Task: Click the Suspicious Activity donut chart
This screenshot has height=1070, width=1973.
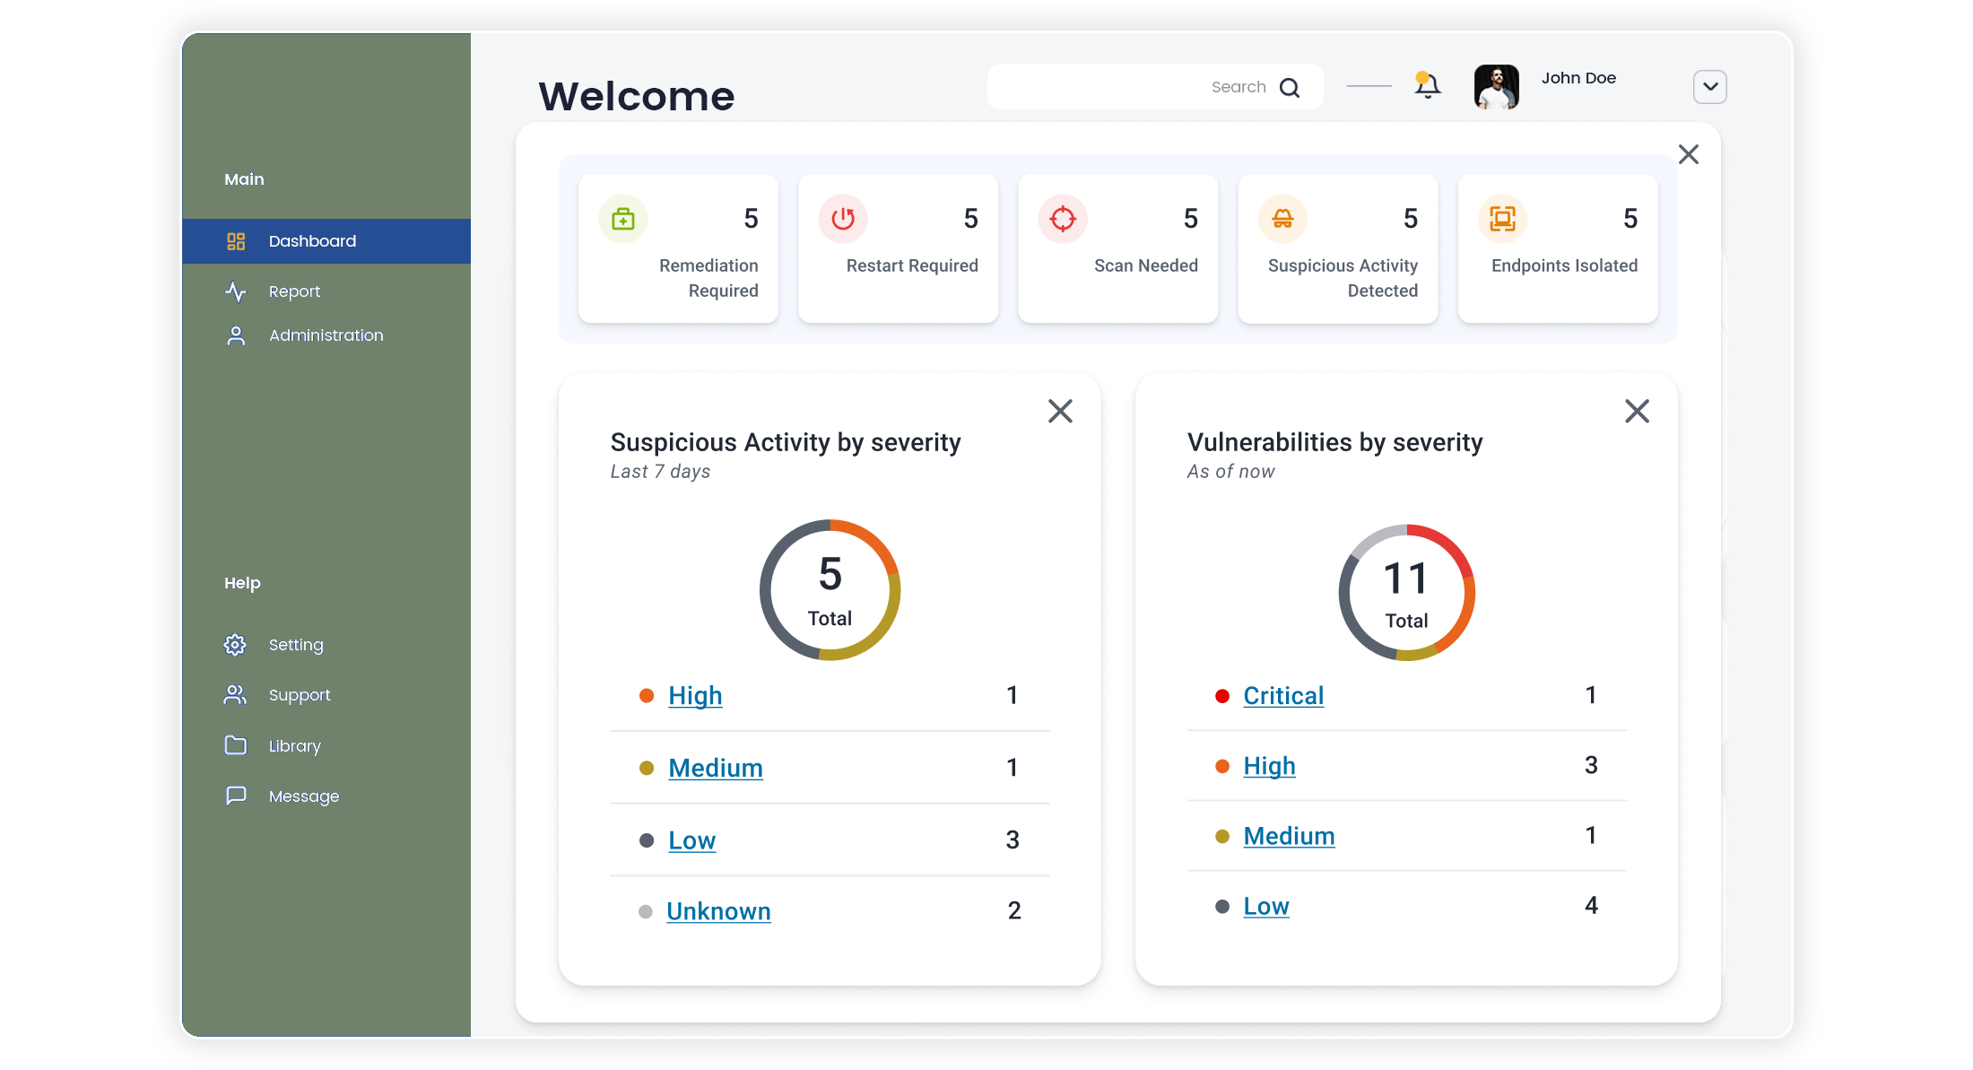Action: pyautogui.click(x=829, y=590)
